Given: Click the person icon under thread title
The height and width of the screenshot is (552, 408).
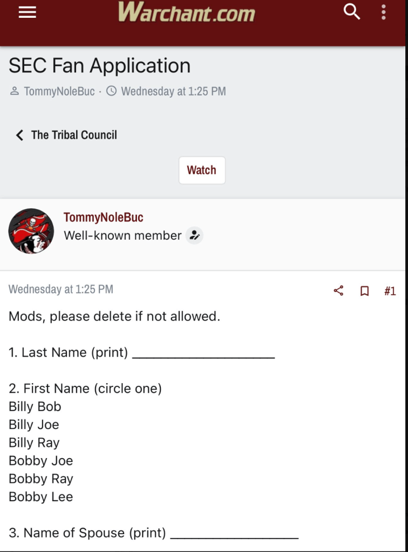Looking at the screenshot, I should pos(15,91).
